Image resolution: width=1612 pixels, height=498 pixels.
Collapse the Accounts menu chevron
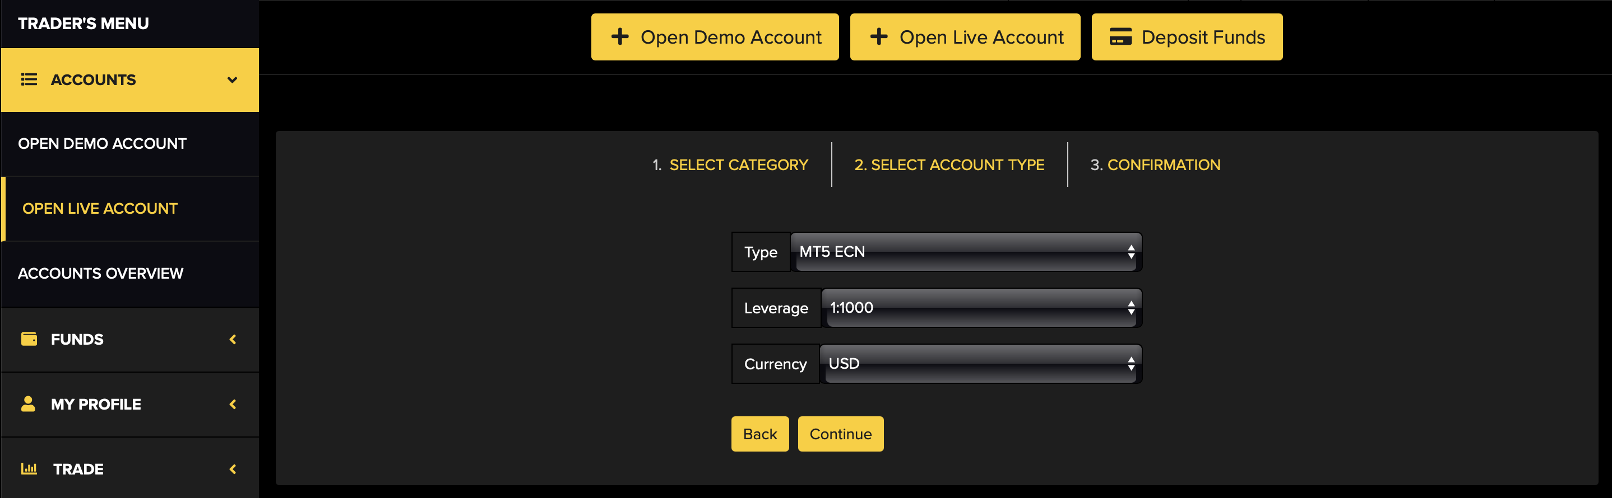click(x=232, y=80)
